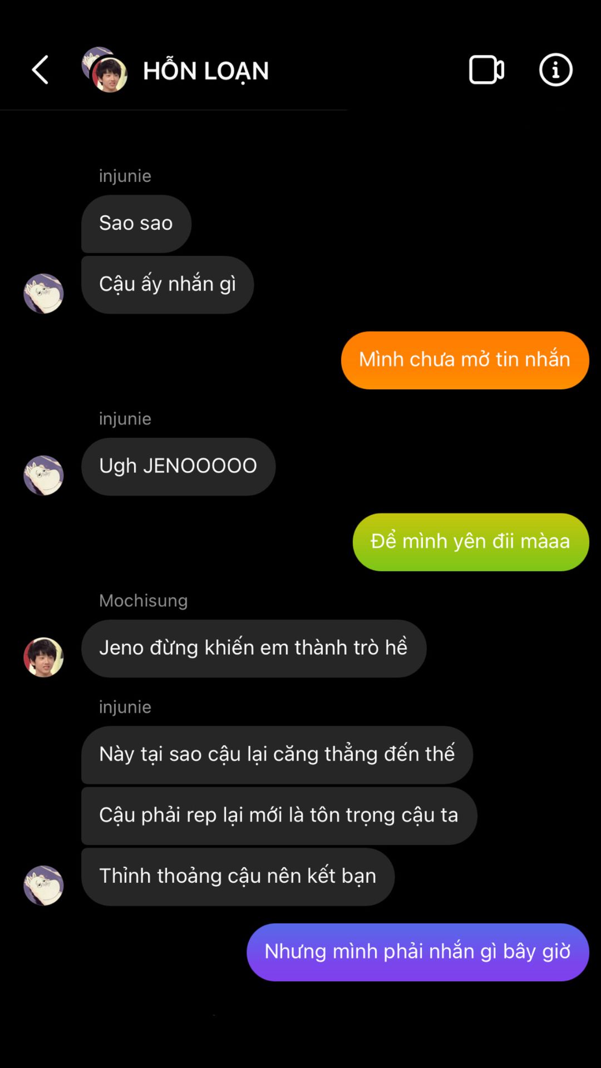601x1068 pixels.
Task: Tap injunie's avatar beside 'Cậu ấy nhắn gì'
Action: [x=43, y=293]
